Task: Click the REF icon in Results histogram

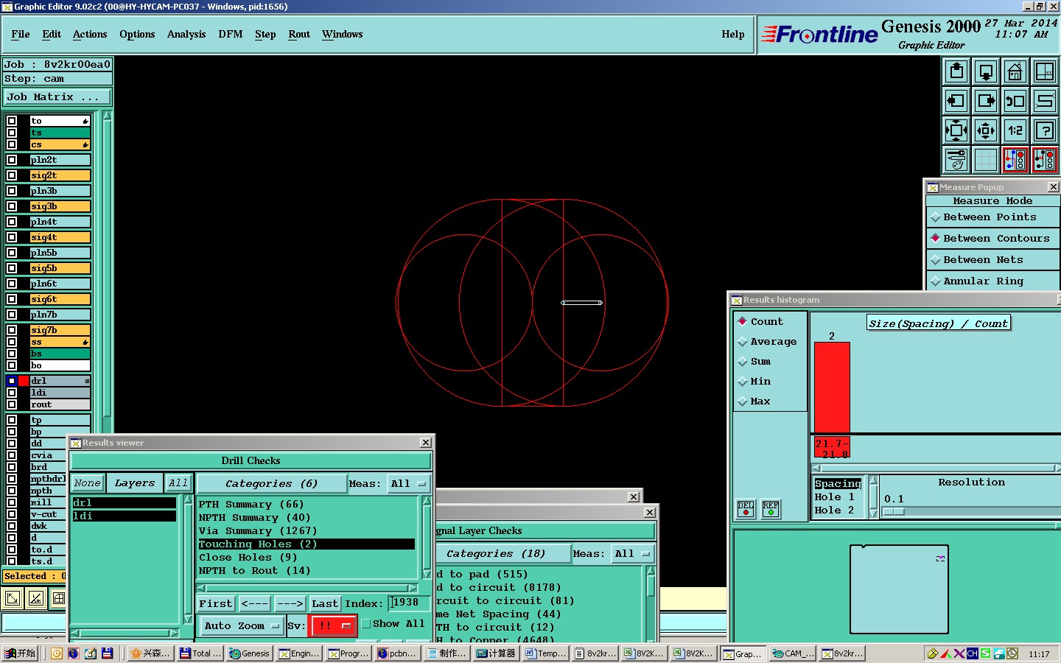Action: tap(771, 508)
